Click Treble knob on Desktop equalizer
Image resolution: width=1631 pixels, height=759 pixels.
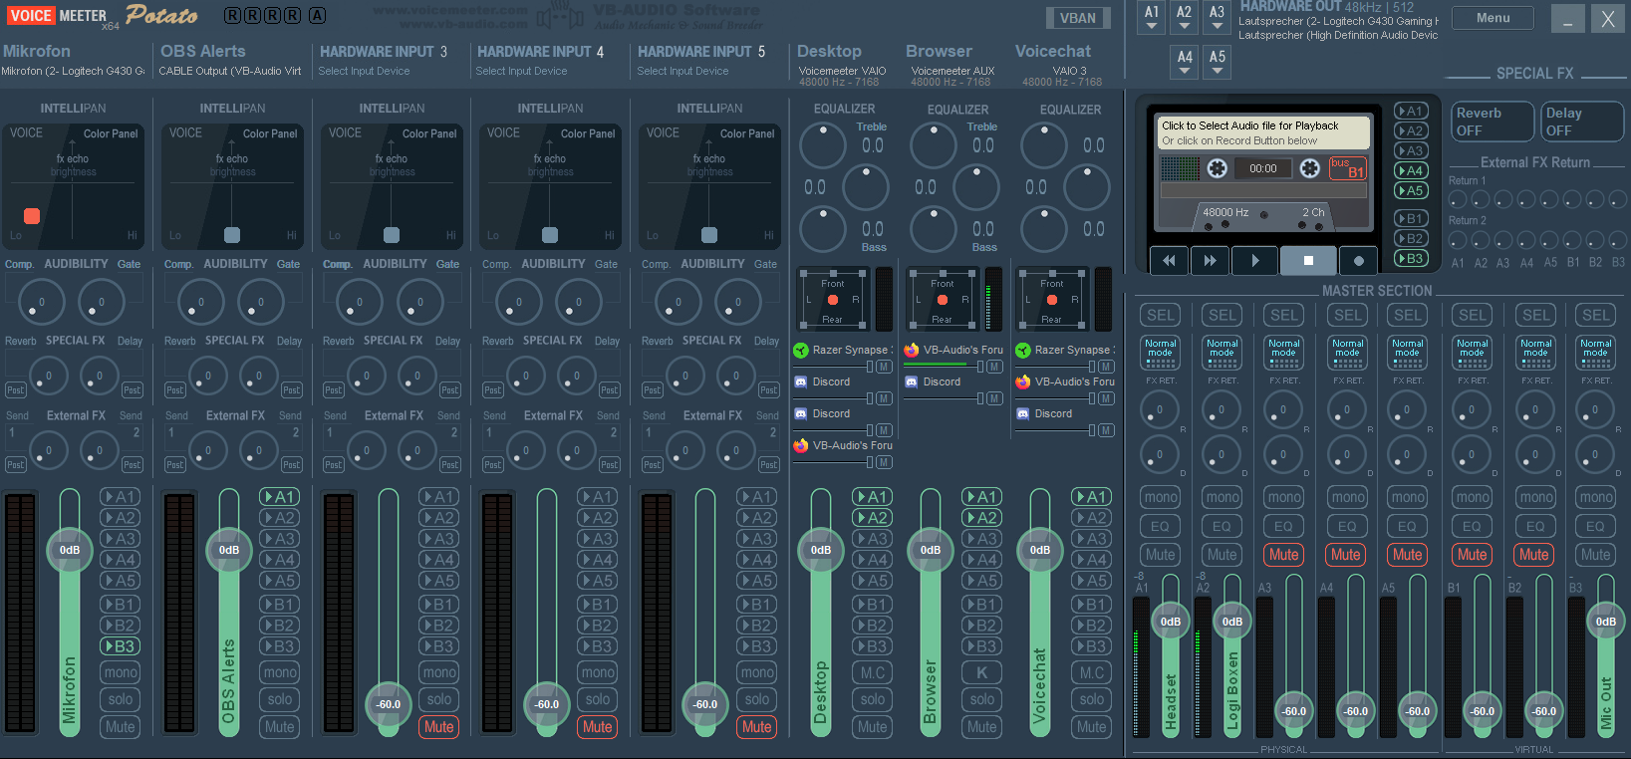823,145
